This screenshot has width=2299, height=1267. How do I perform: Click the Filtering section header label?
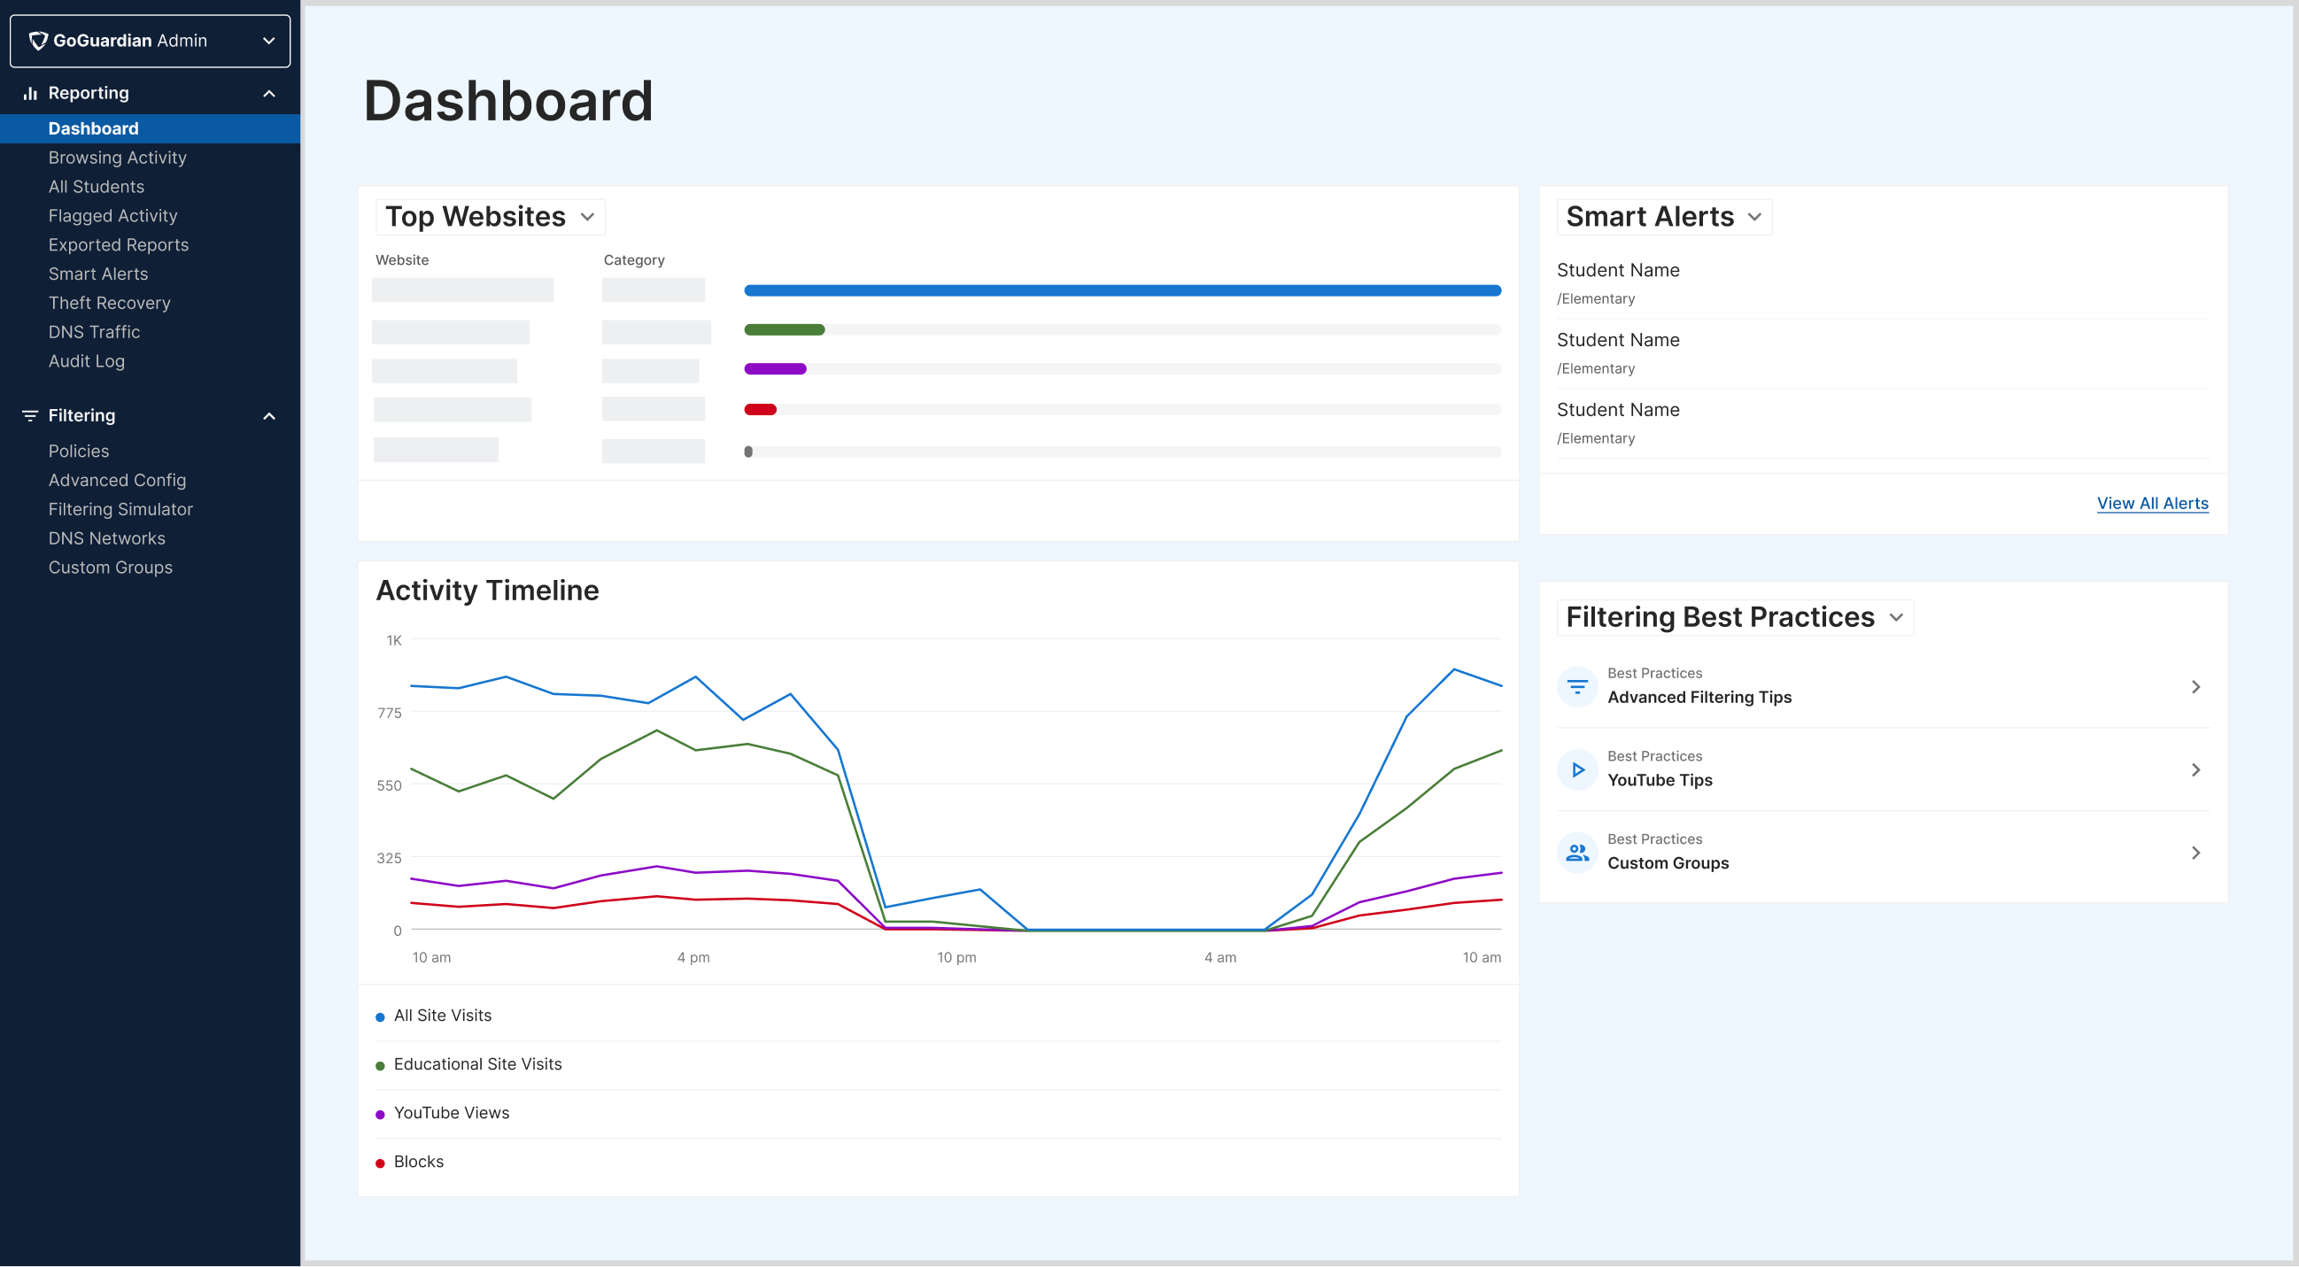coord(81,416)
